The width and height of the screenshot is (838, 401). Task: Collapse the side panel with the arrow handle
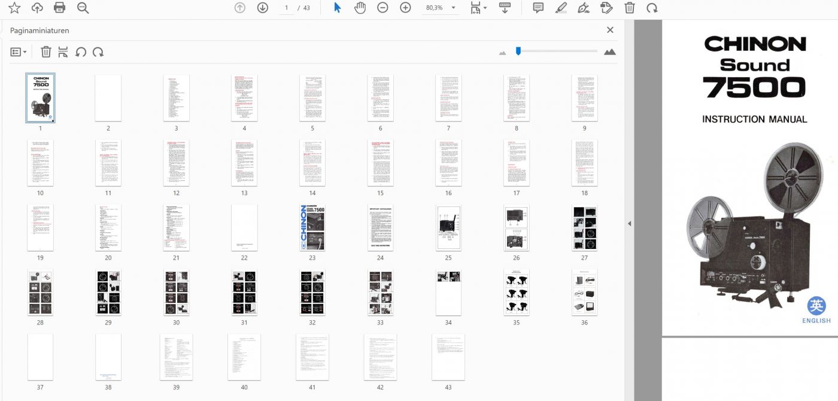629,223
